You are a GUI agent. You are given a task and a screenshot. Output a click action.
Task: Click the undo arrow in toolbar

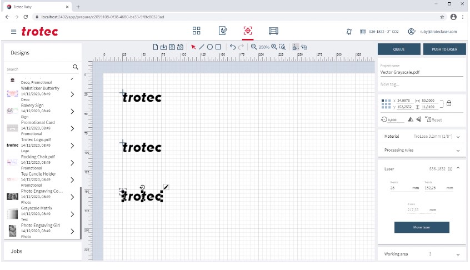pyautogui.click(x=233, y=47)
